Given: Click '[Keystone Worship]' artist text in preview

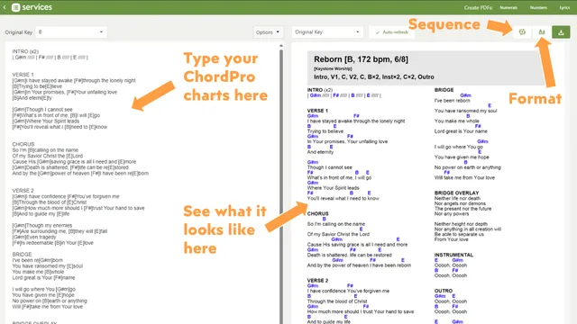Looking at the screenshot, I should (x=333, y=68).
